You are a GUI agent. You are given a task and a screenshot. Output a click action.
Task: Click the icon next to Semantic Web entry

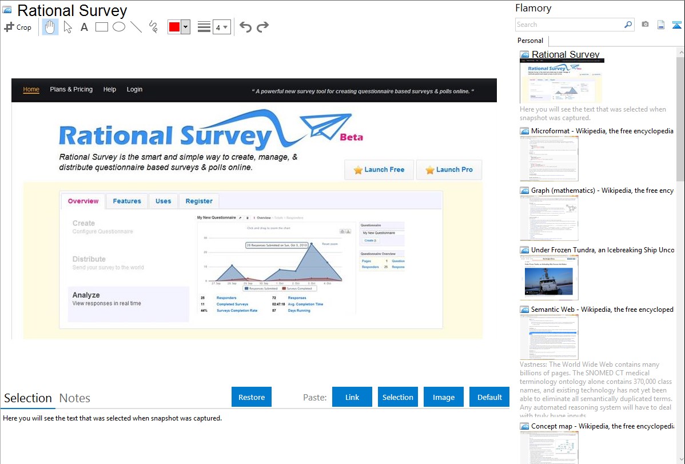[524, 310]
